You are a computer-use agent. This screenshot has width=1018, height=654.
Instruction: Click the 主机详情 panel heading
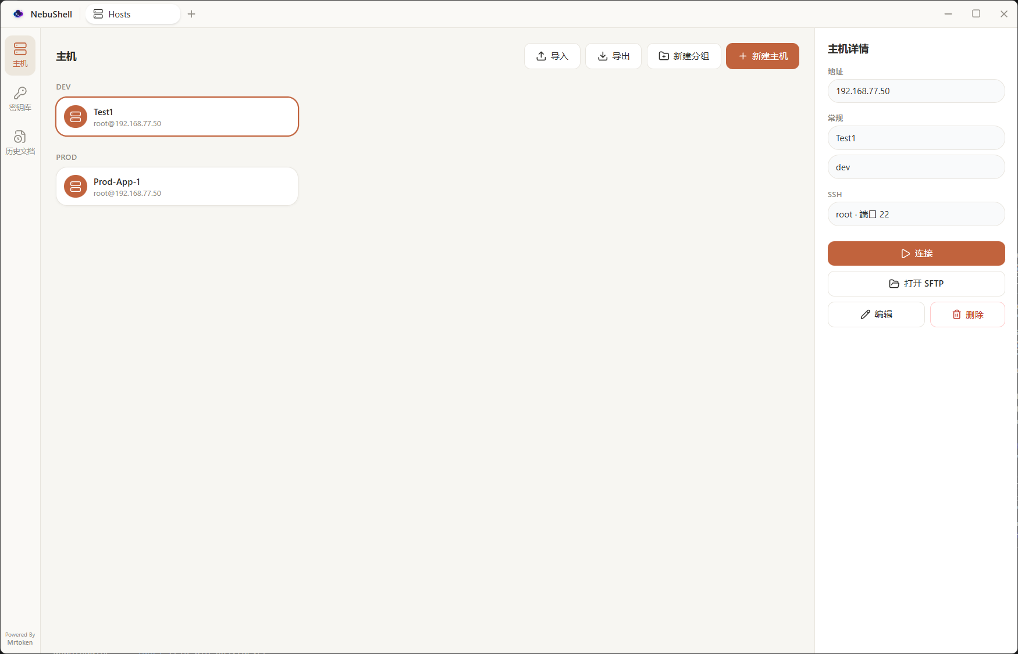[x=848, y=49]
